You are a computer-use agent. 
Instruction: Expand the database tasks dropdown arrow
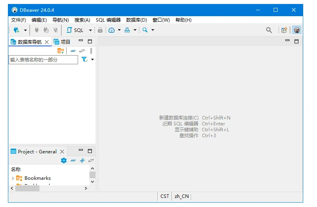coord(135,30)
